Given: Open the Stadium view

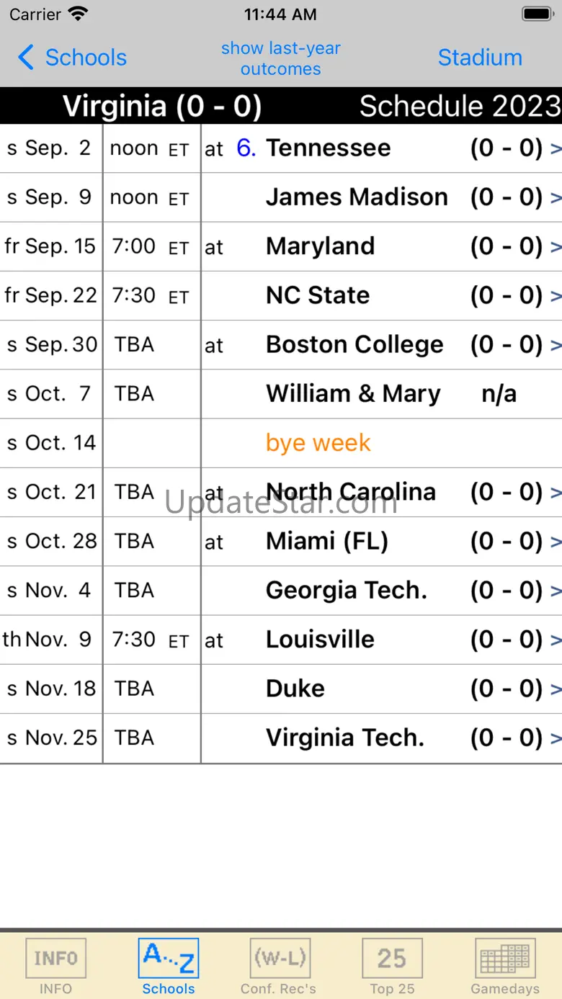Looking at the screenshot, I should tap(480, 58).
